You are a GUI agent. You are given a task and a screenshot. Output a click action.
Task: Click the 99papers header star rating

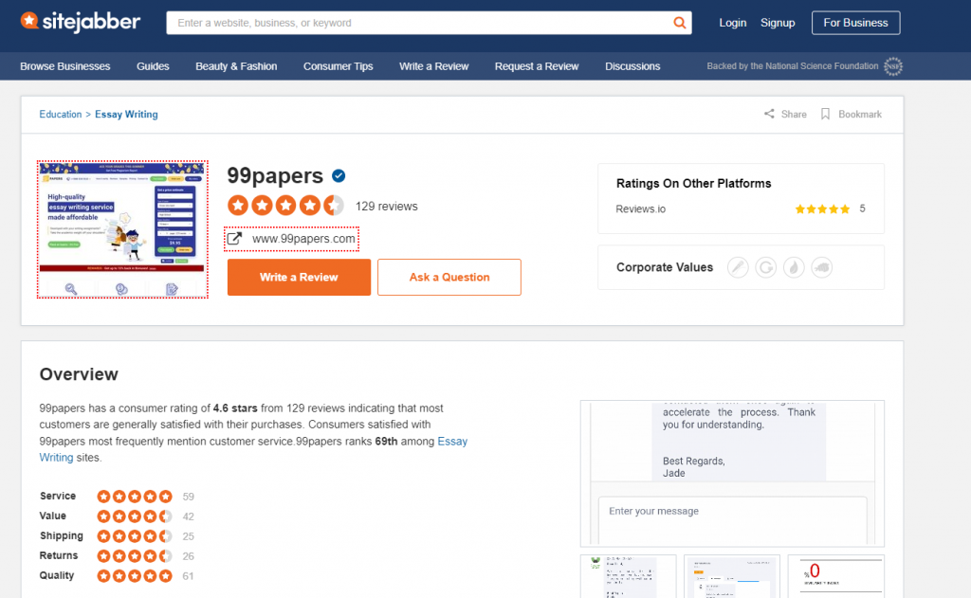(x=285, y=205)
